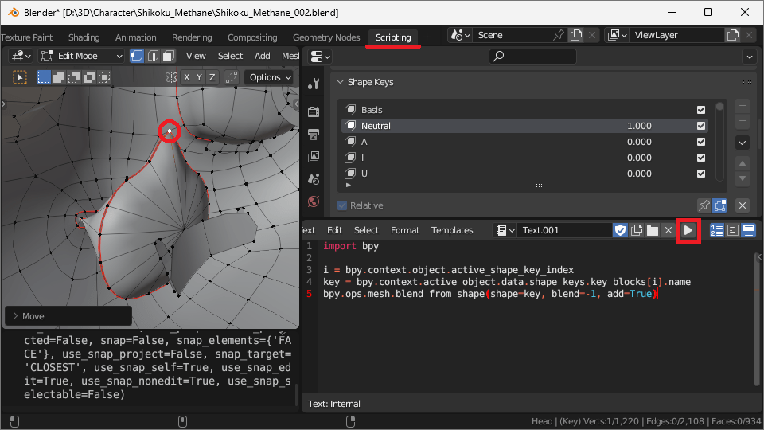764x430 pixels.
Task: Open the Templates menu in text editor
Action: click(x=452, y=230)
